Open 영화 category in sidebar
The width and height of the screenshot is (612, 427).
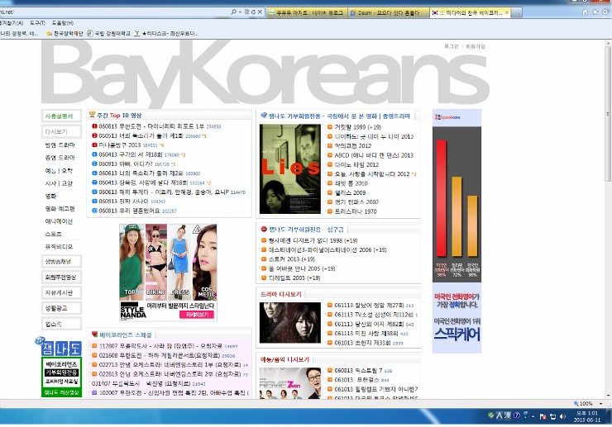click(x=50, y=196)
